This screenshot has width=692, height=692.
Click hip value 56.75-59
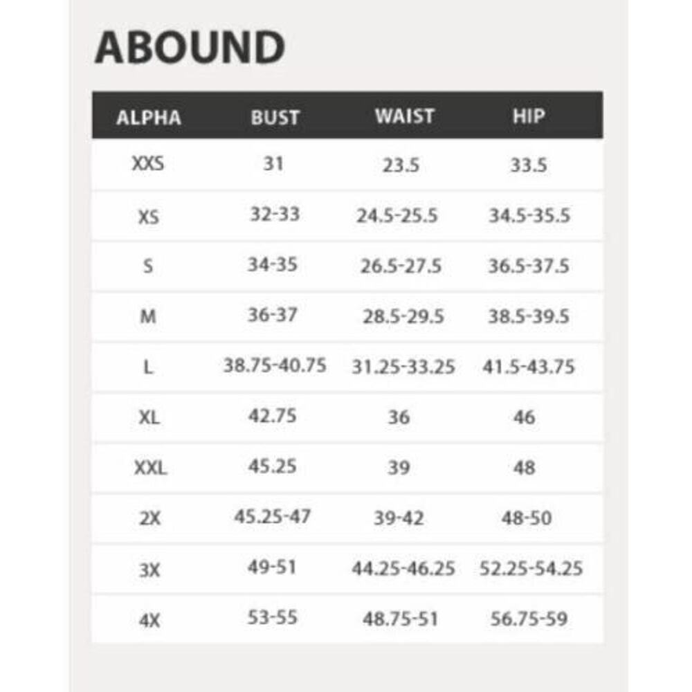point(529,619)
